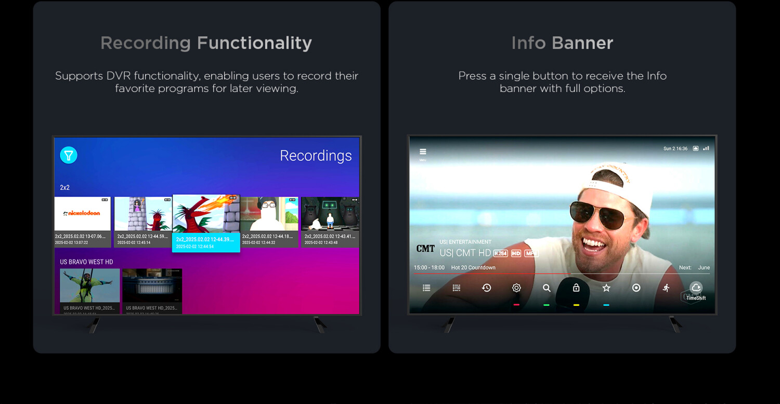Open settings gear in info banner
The height and width of the screenshot is (404, 780).
[x=516, y=288]
